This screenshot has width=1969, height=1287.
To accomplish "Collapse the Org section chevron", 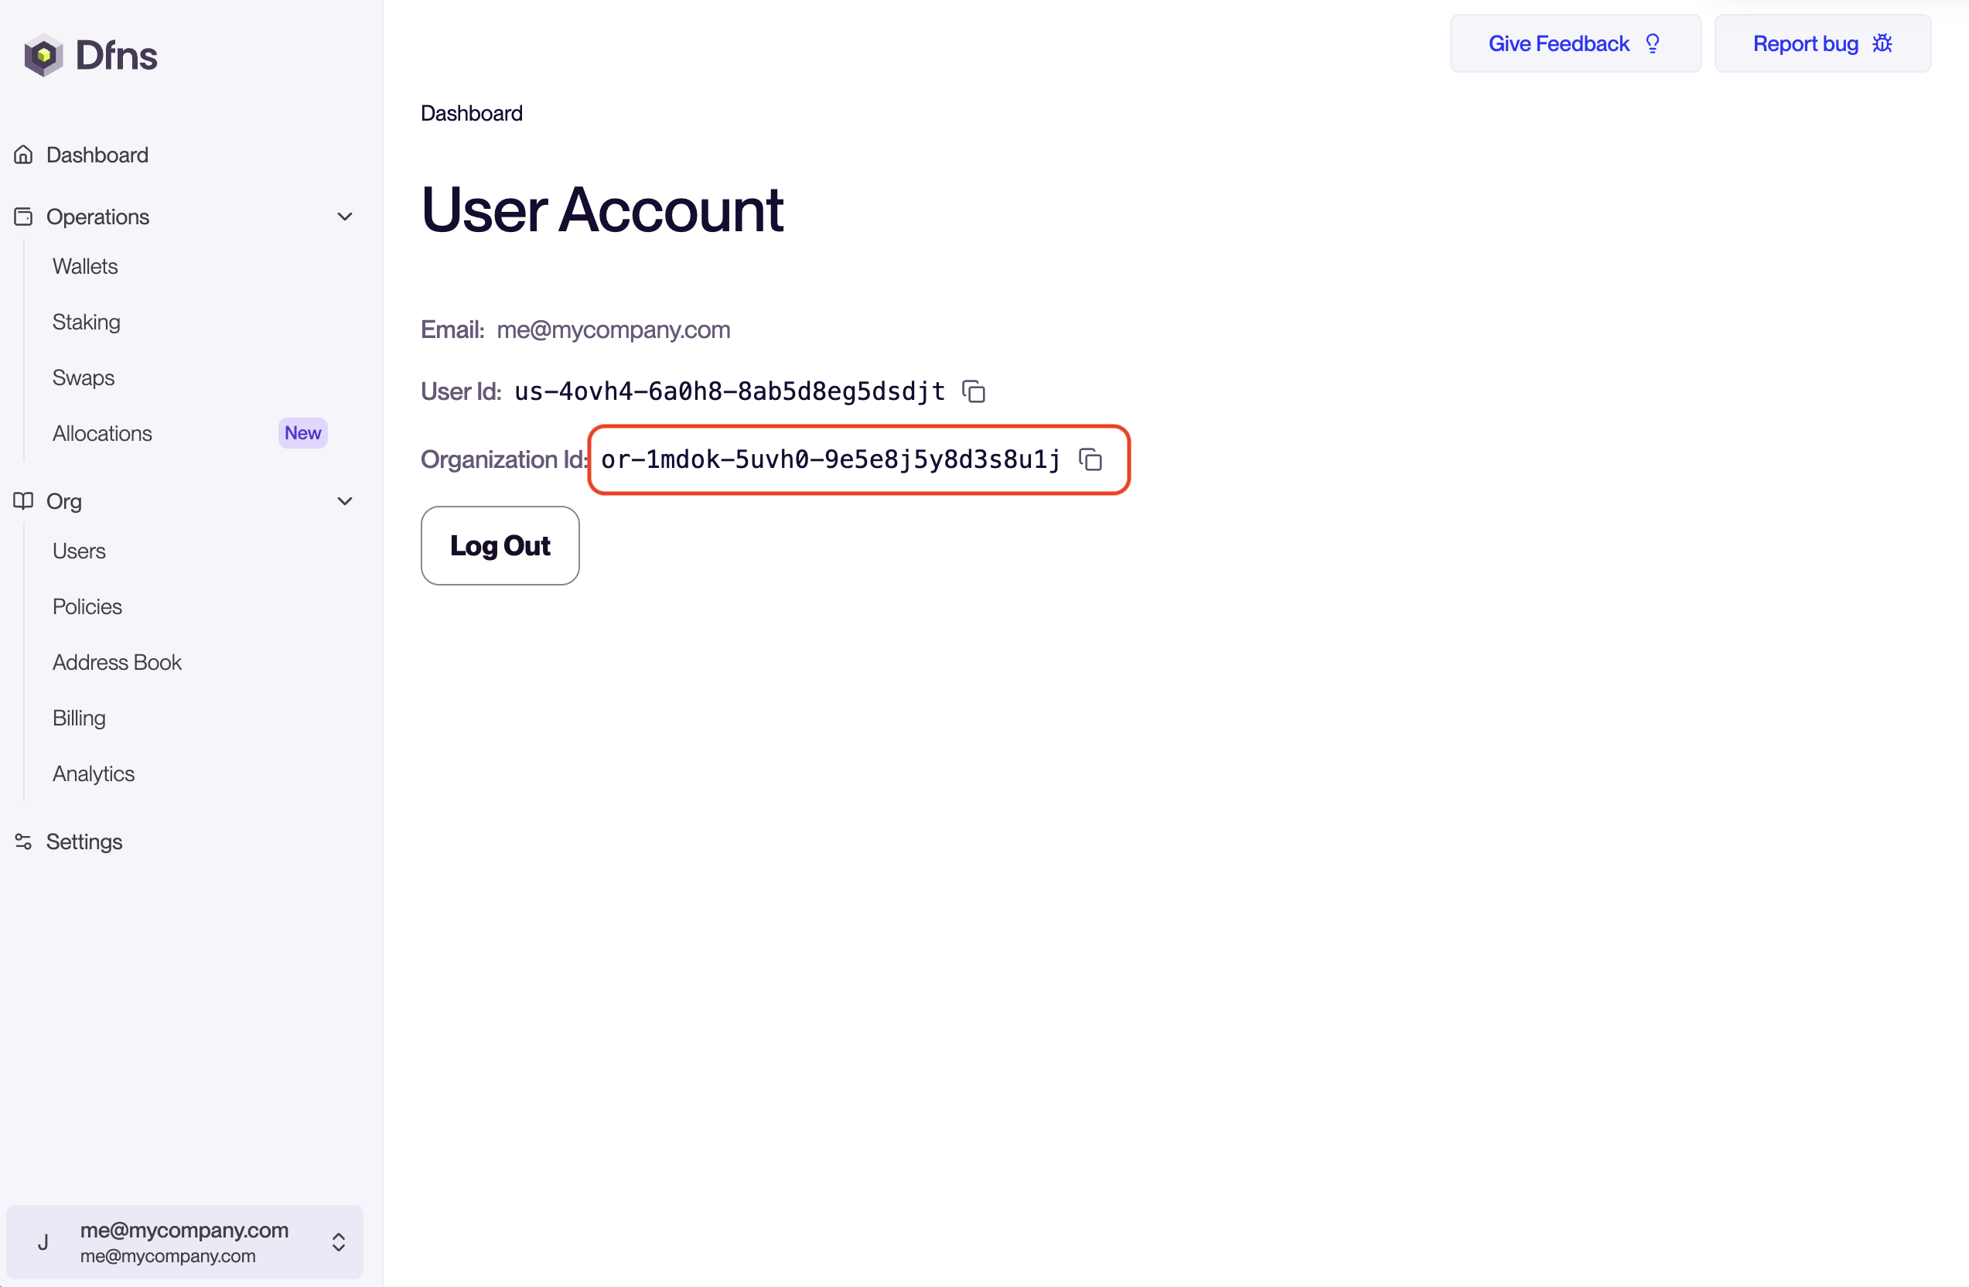I will pos(345,501).
